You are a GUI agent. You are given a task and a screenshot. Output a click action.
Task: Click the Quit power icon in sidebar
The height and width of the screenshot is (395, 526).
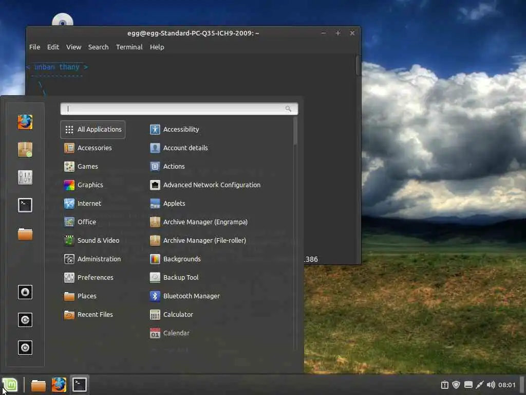[25, 348]
